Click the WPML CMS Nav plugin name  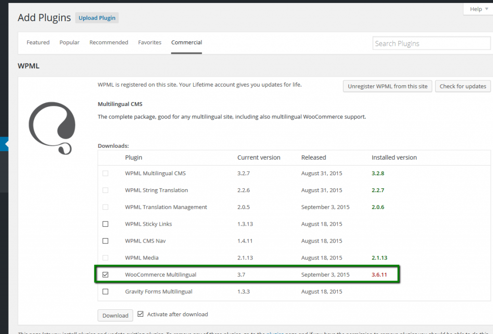pos(145,241)
